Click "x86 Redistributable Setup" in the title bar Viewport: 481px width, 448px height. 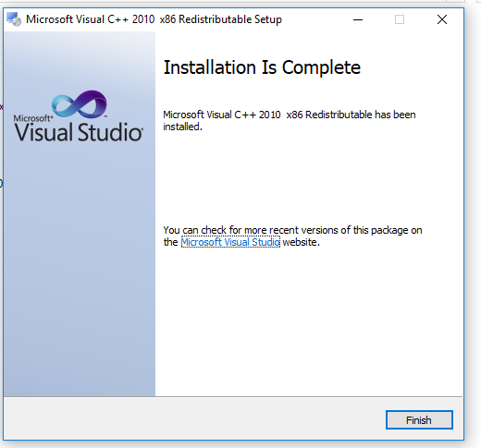(221, 19)
